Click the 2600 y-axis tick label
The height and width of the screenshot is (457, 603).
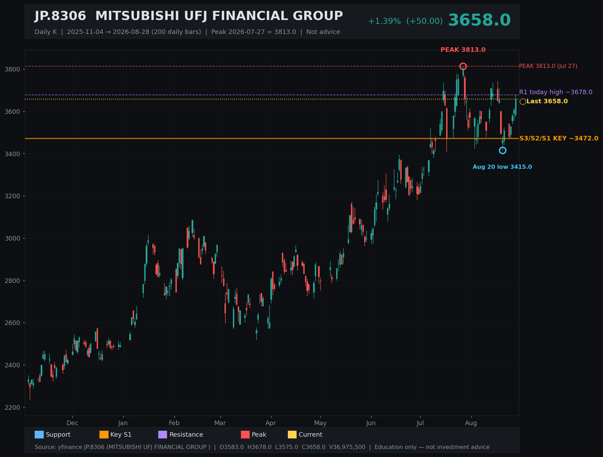pos(12,323)
